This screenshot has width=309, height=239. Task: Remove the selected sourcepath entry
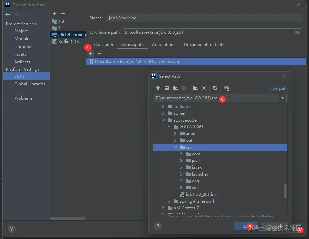[100, 53]
